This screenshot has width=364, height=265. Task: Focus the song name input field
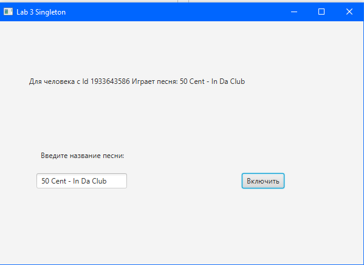coord(81,181)
